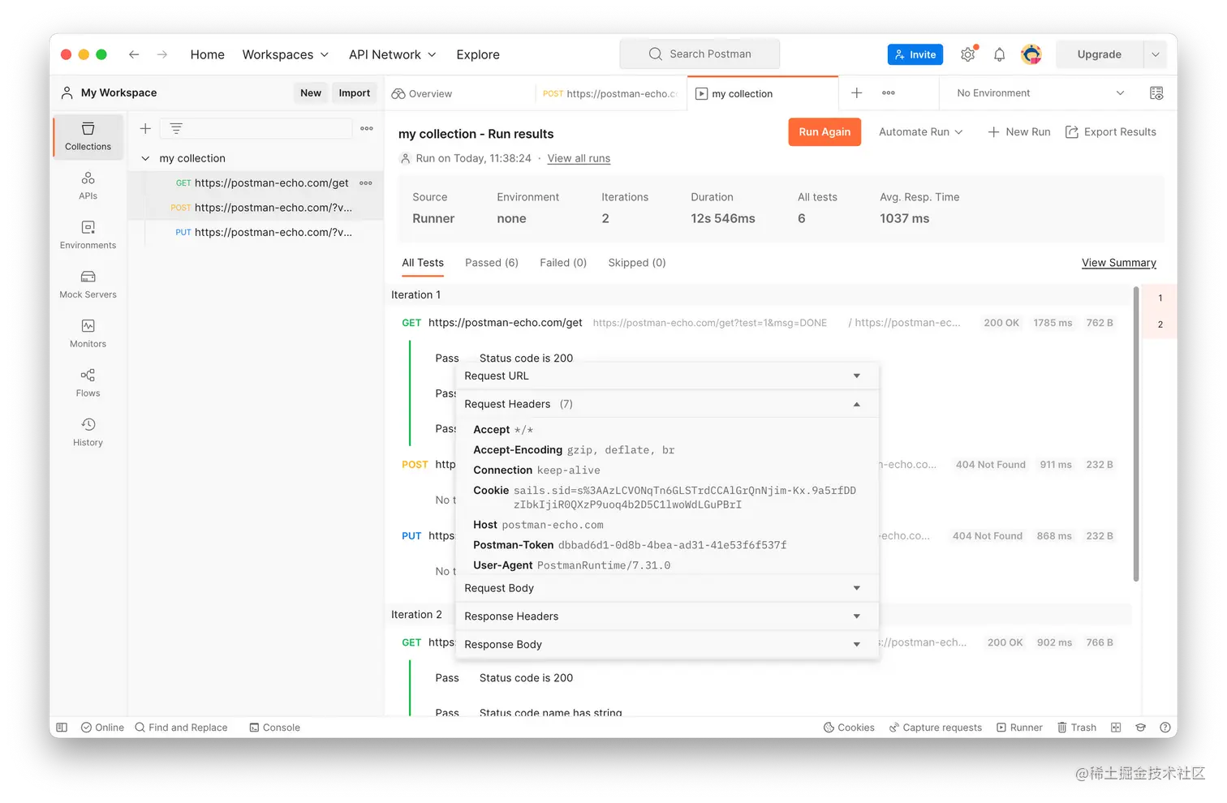Toggle the sidebar from status bar icon
This screenshot has width=1227, height=803.
62,728
